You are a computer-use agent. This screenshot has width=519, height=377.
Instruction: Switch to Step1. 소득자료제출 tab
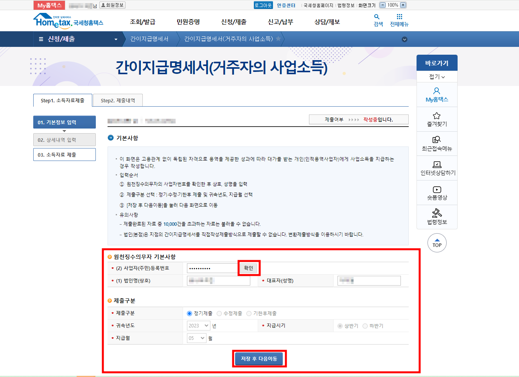click(63, 100)
